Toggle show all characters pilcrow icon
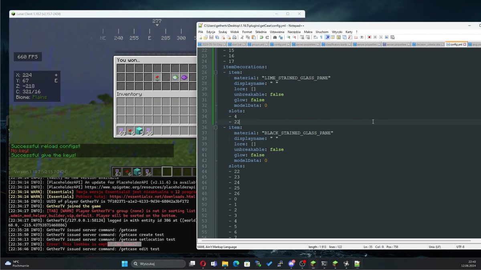Viewport: 481px width, 270px height. click(321, 37)
